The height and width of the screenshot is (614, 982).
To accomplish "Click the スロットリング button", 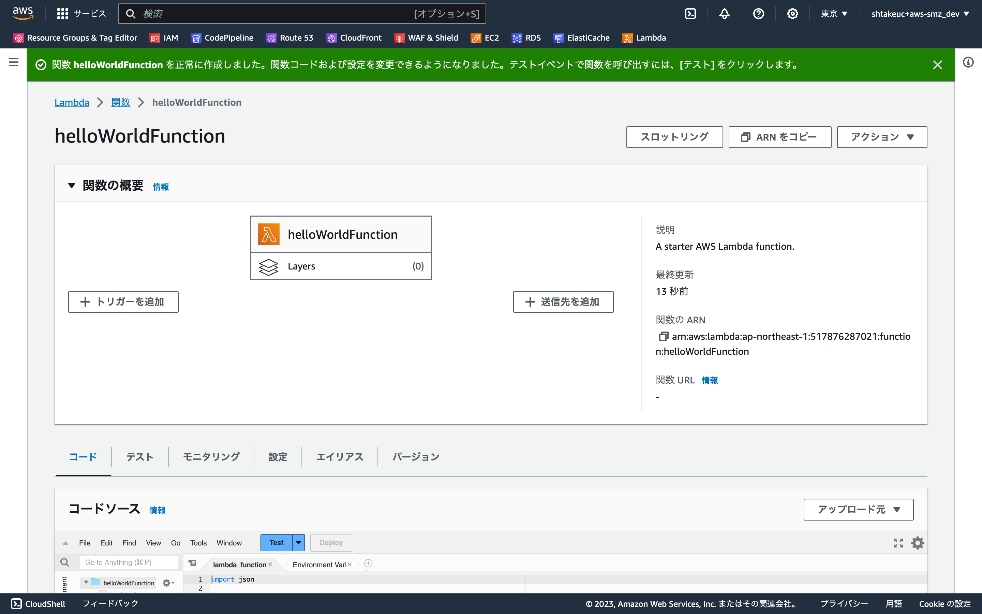I will point(674,137).
